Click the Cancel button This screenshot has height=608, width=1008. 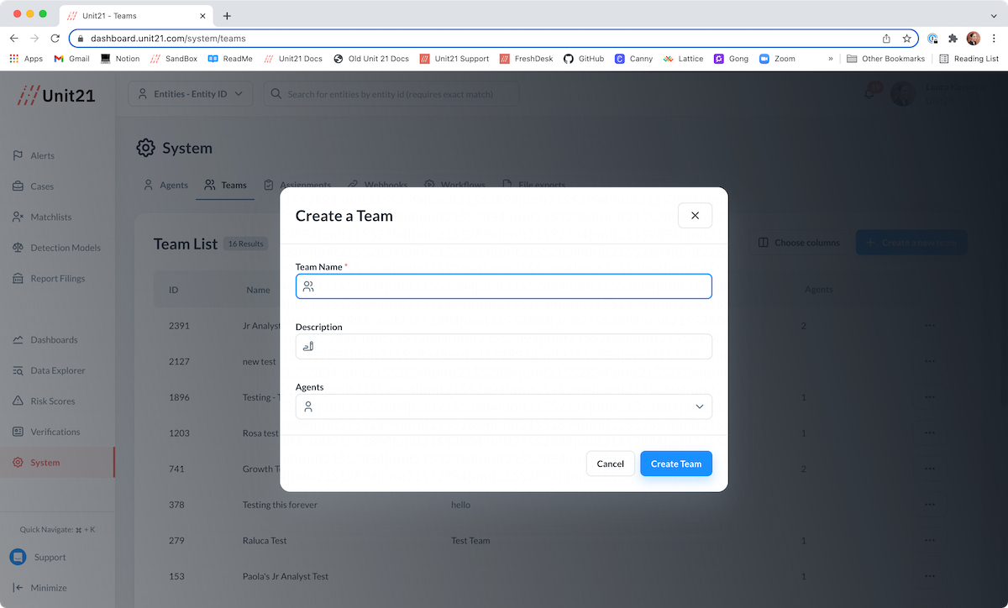(611, 464)
